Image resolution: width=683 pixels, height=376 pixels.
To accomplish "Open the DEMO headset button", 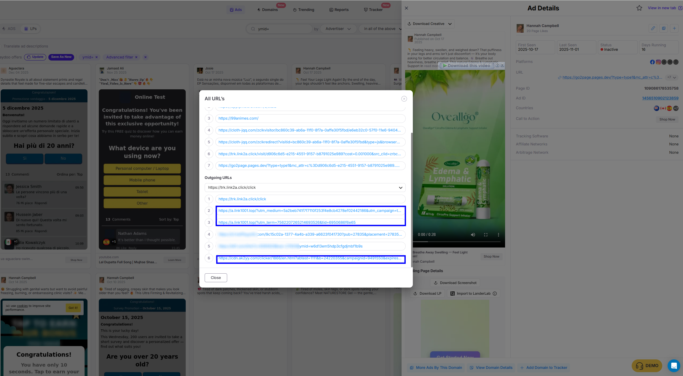I will [x=647, y=366].
